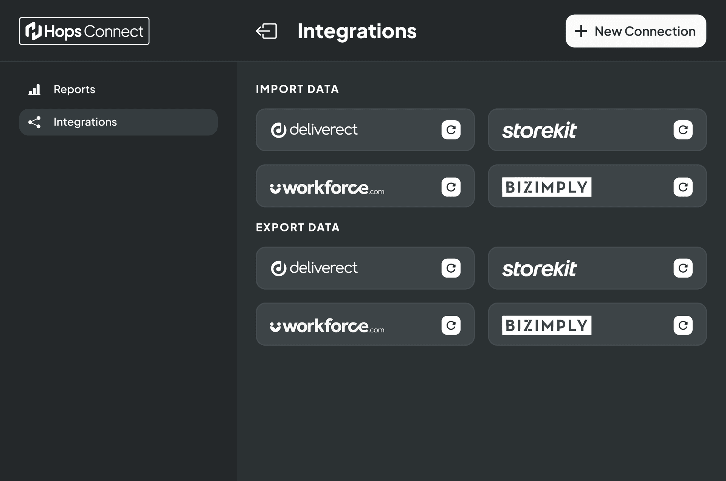Click the Integrations share icon
Viewport: 726px width, 481px height.
point(34,122)
